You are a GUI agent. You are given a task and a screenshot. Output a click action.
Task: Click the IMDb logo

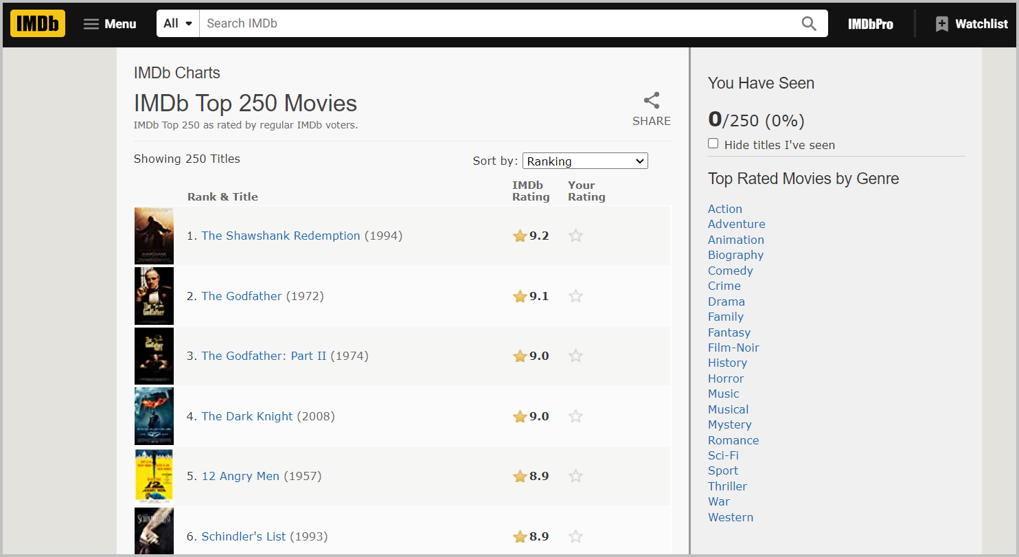[38, 23]
